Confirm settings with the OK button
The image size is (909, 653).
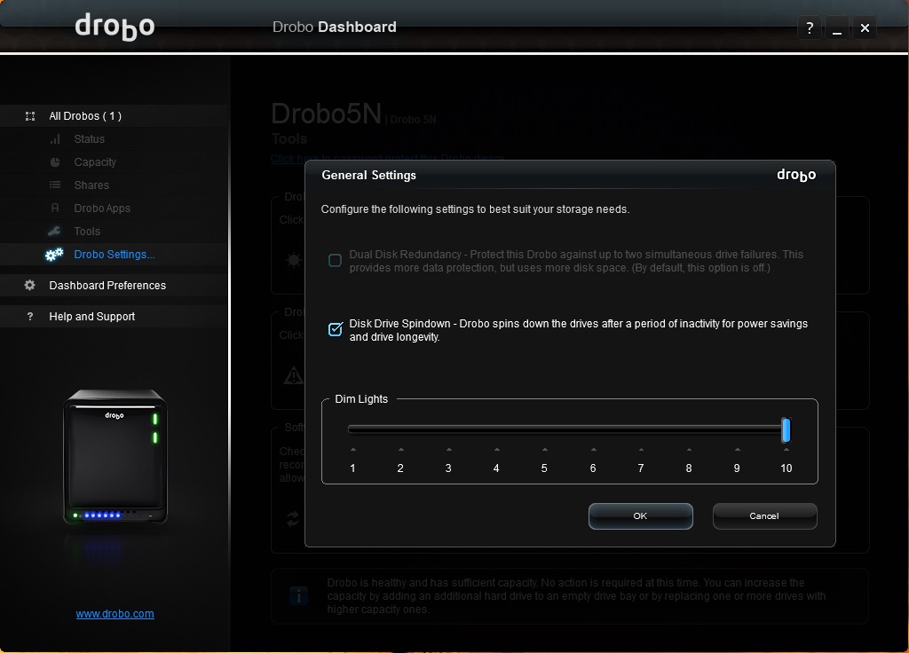640,515
